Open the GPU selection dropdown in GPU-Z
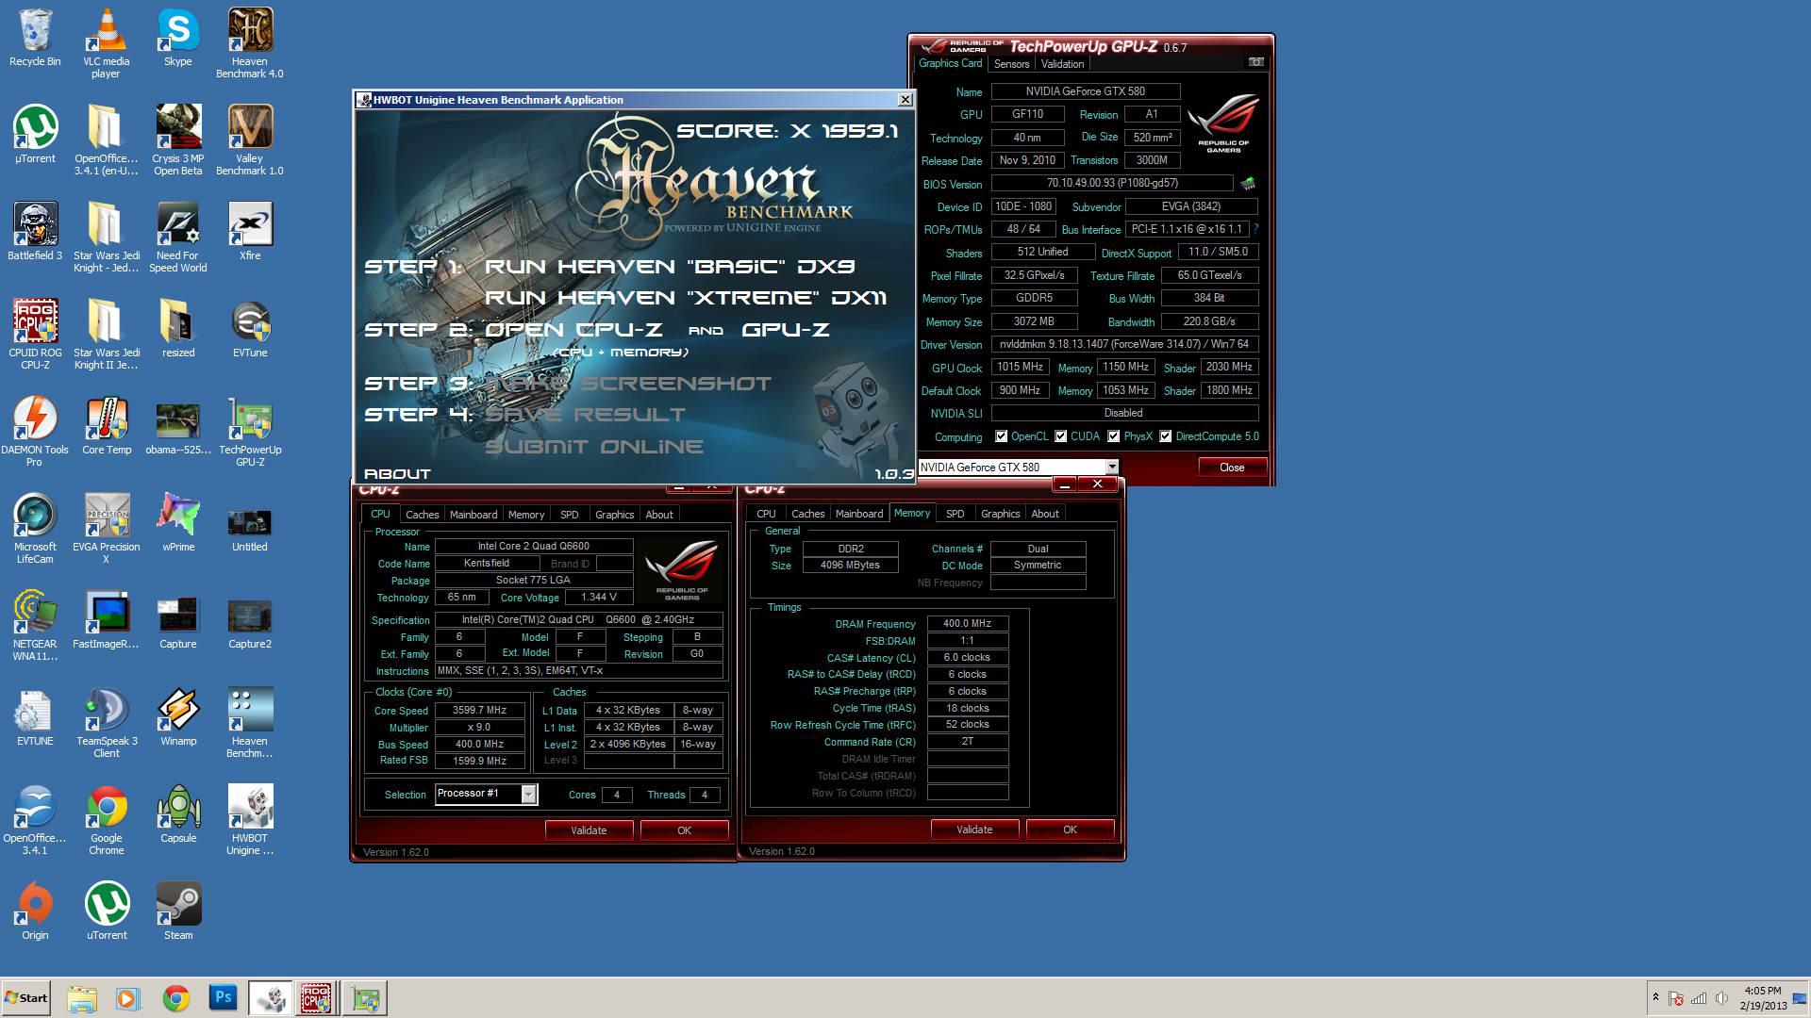1811x1018 pixels. pyautogui.click(x=1112, y=468)
